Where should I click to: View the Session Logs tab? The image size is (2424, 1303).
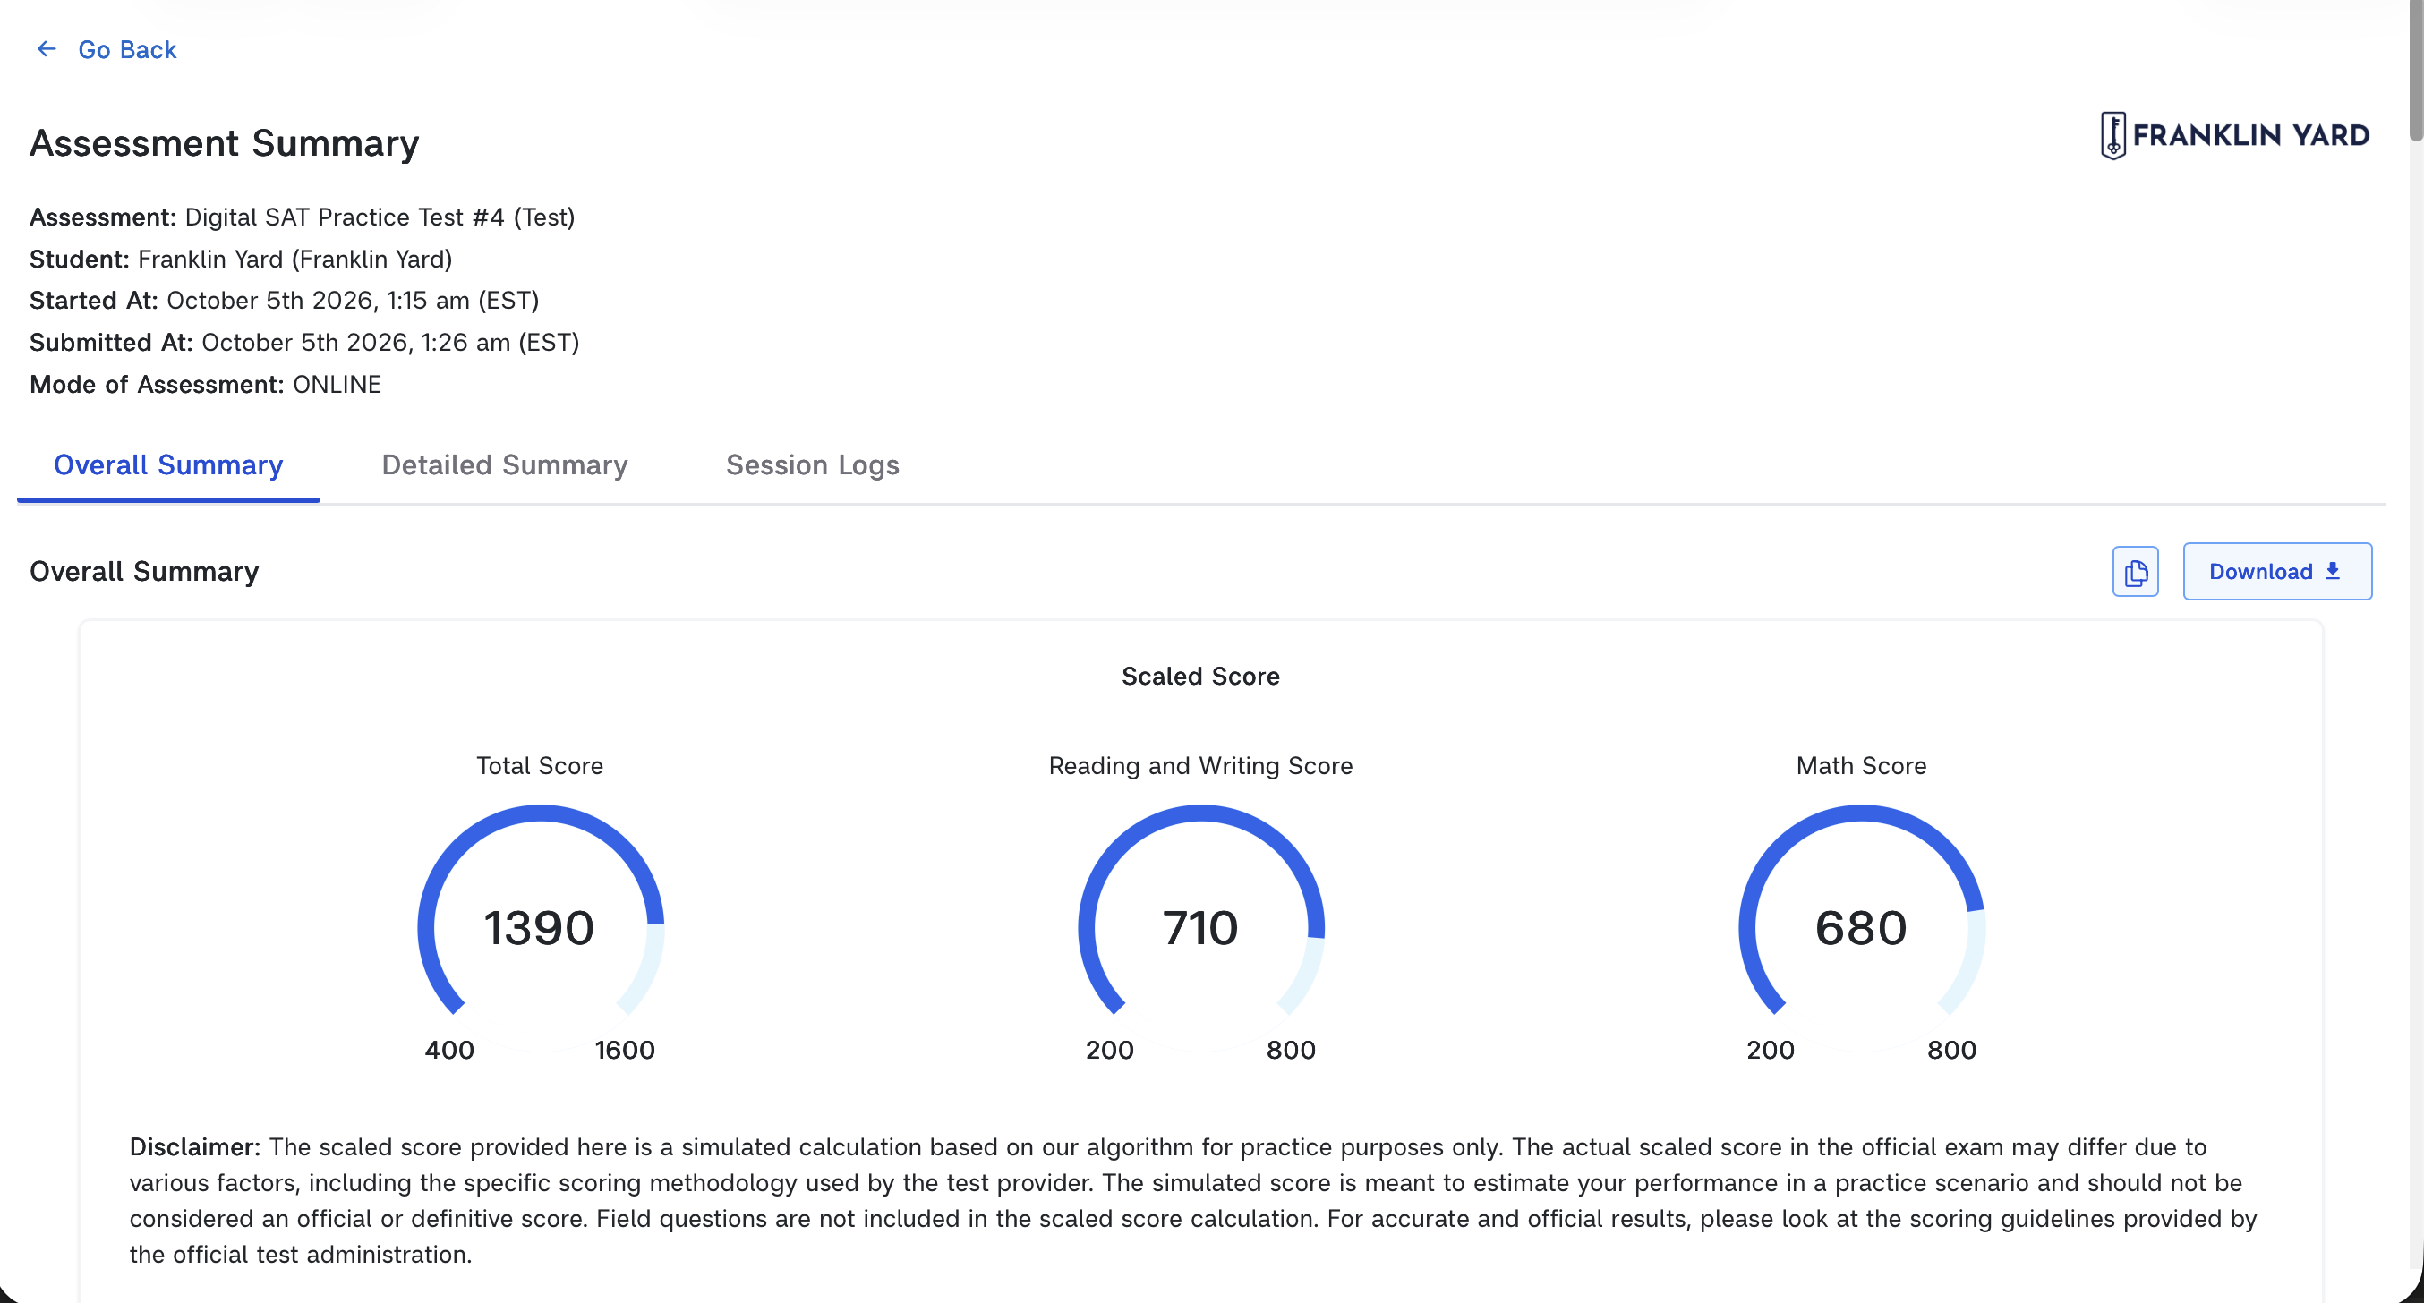click(x=812, y=464)
